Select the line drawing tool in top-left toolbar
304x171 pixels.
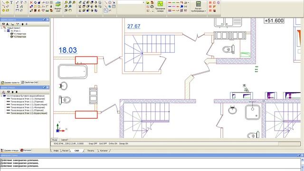[3, 2]
